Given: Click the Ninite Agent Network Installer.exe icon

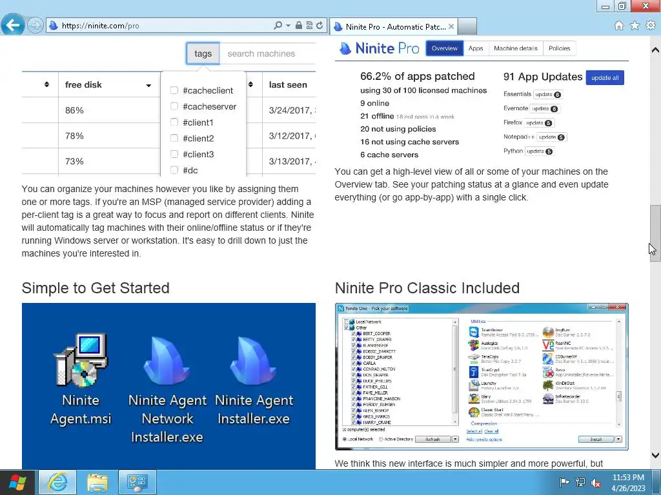Looking at the screenshot, I should tap(167, 389).
